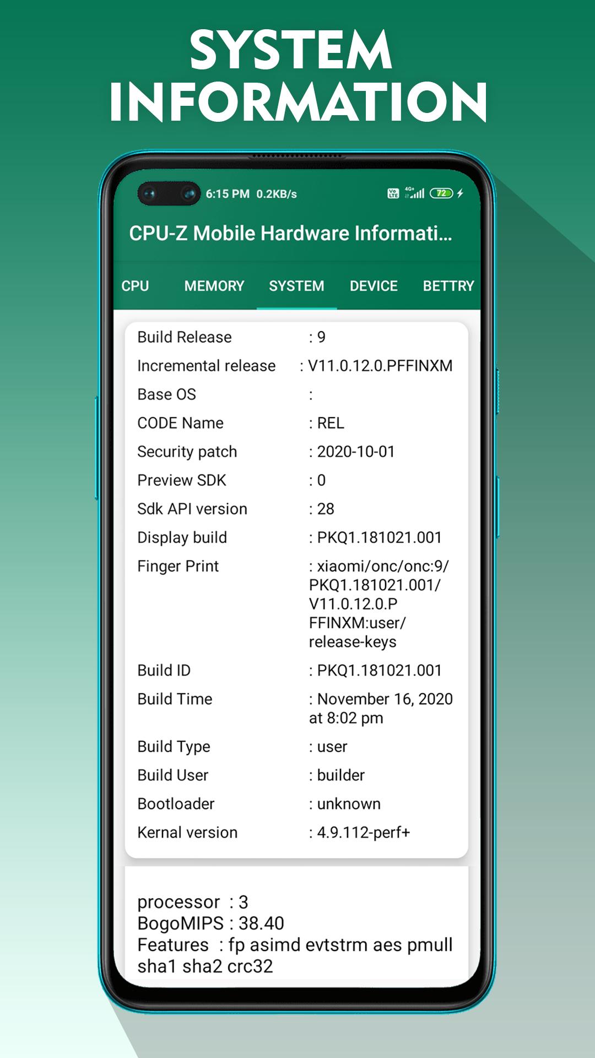Go to the DEVICE tab
The image size is (595, 1058).
[x=374, y=286]
